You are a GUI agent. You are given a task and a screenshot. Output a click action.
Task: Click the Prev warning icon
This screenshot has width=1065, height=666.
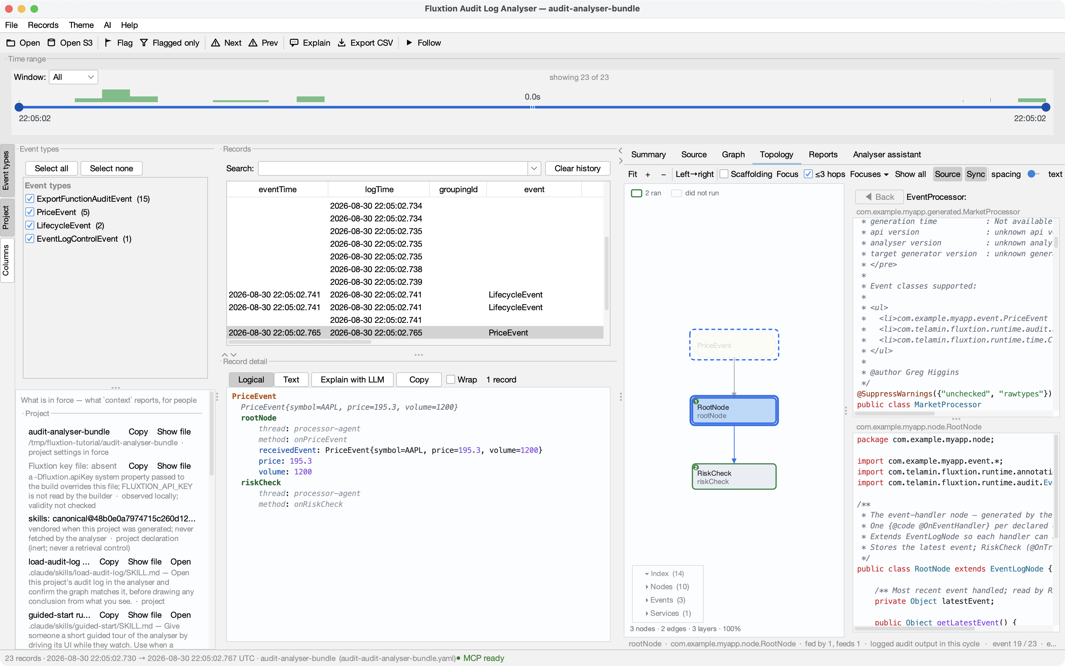(253, 43)
